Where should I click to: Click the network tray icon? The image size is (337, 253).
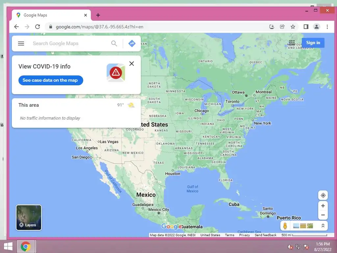pyautogui.click(x=298, y=247)
